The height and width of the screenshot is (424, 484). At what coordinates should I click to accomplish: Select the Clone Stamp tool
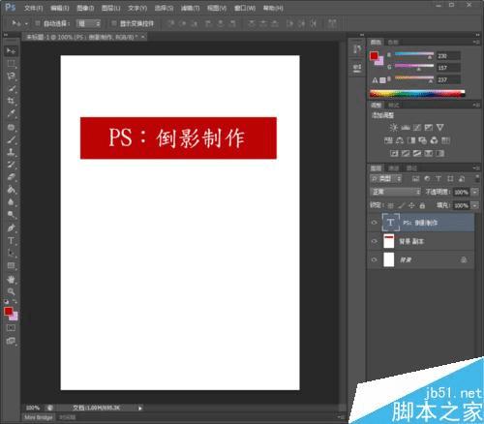point(11,152)
